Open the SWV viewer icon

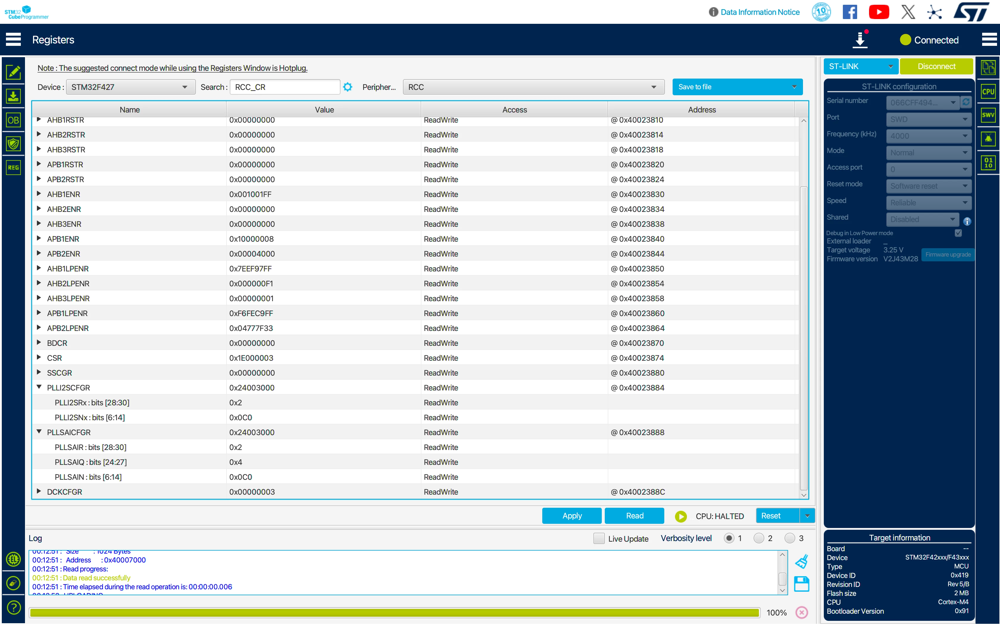point(988,115)
